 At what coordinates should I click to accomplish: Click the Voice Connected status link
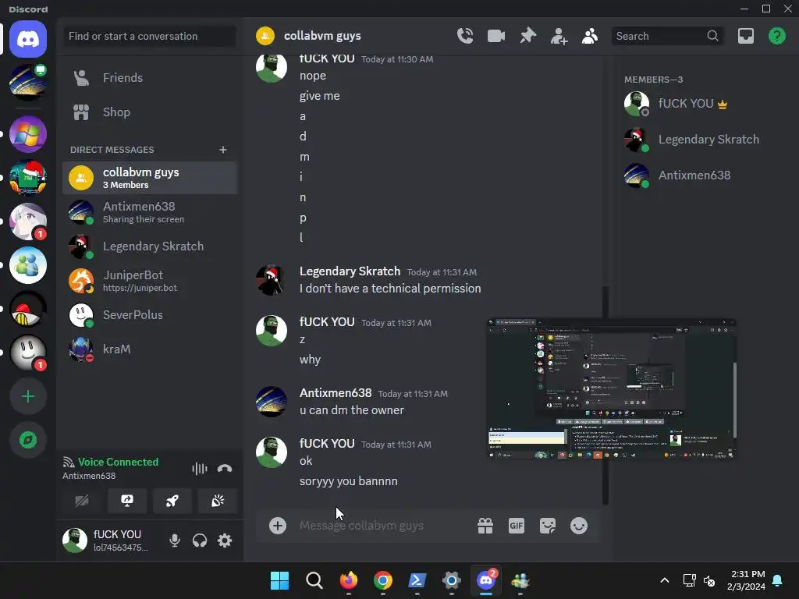pyautogui.click(x=118, y=462)
